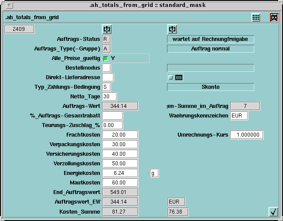Toggle small checkbox next to list icon
The width and height of the screenshot is (283, 221).
[x=170, y=77]
